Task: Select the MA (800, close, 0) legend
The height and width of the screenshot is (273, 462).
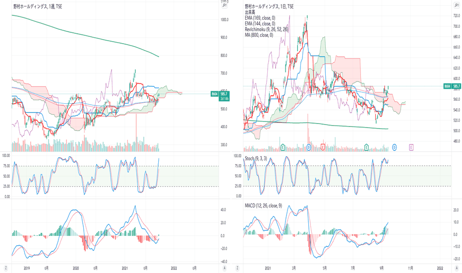Action: 259,35
